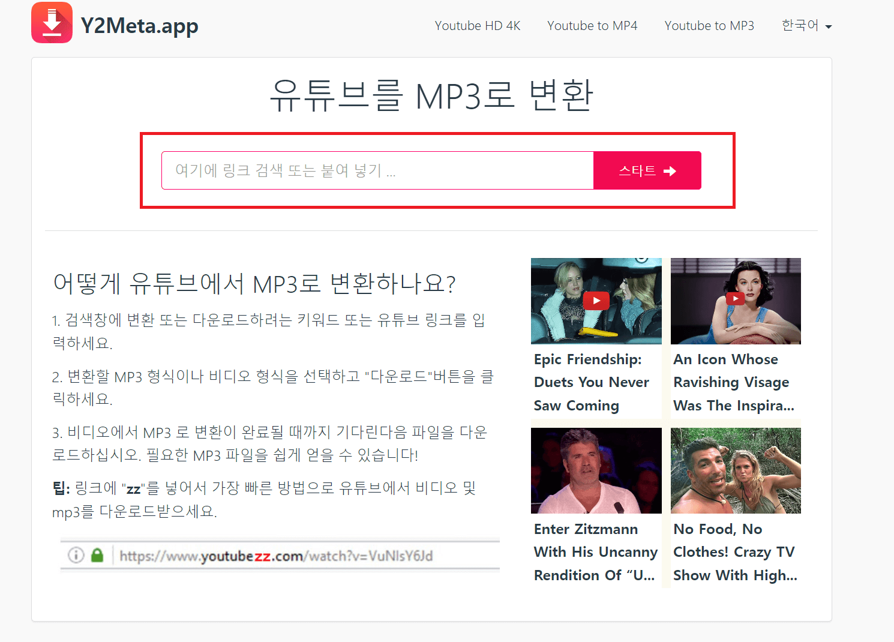Click the heading '어떻게 유튜브에서 MP3로 변환하나요?'

(254, 283)
